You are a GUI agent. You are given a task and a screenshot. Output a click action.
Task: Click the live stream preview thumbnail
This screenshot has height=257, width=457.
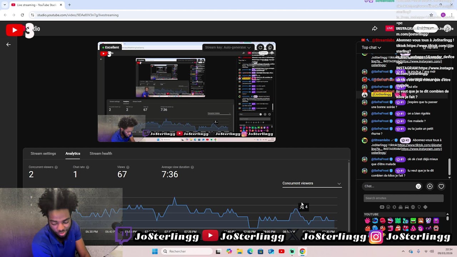[x=187, y=92]
